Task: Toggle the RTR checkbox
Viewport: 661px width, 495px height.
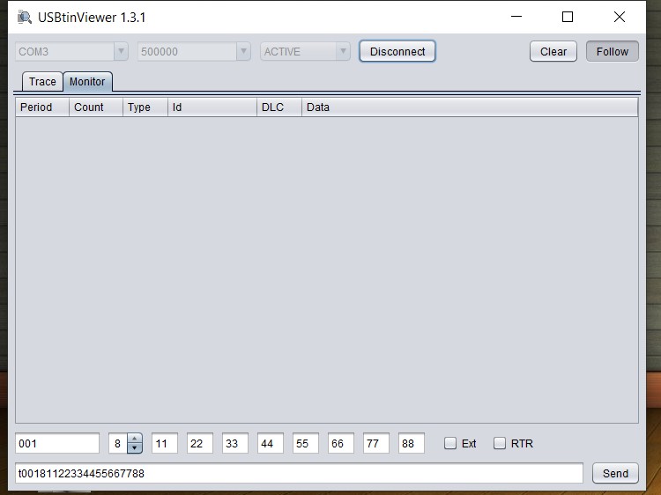Action: click(500, 444)
